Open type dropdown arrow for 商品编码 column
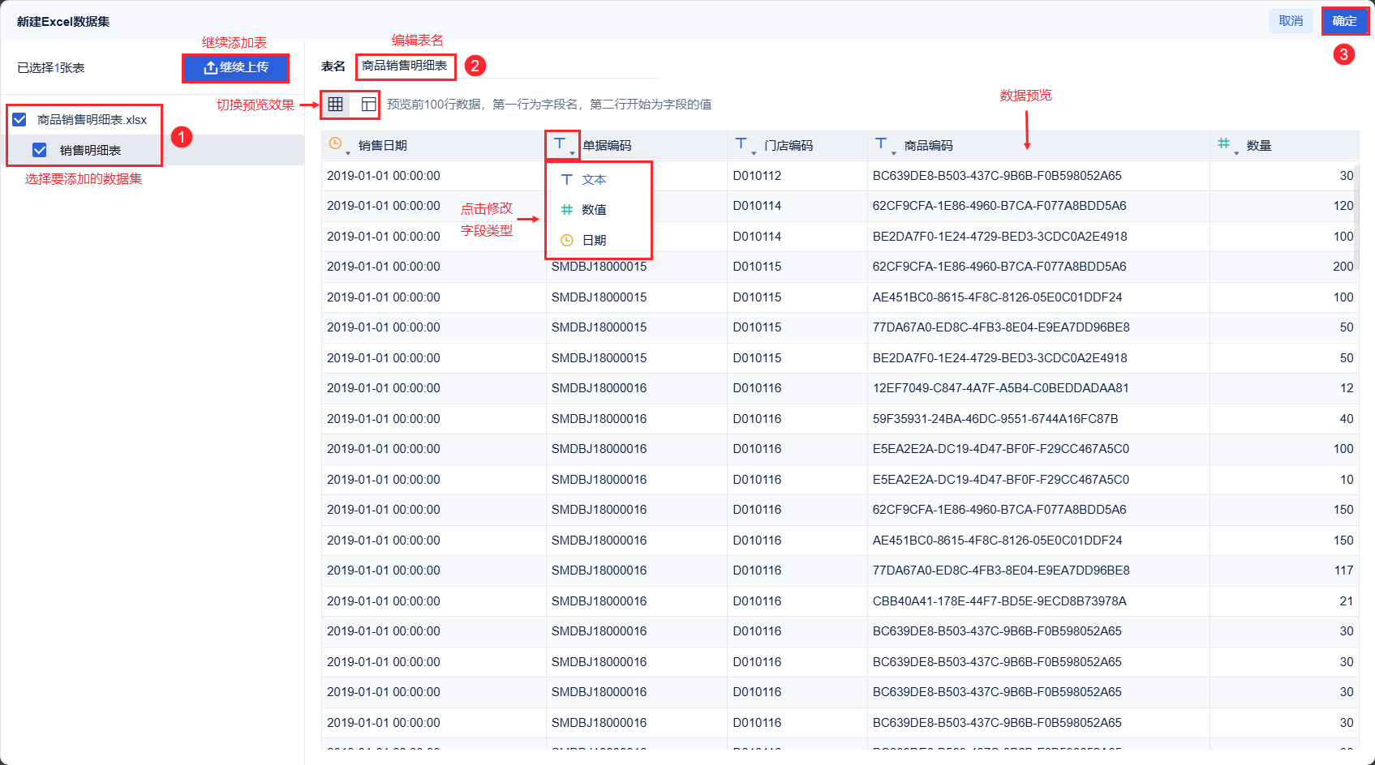1375x765 pixels. click(x=894, y=153)
